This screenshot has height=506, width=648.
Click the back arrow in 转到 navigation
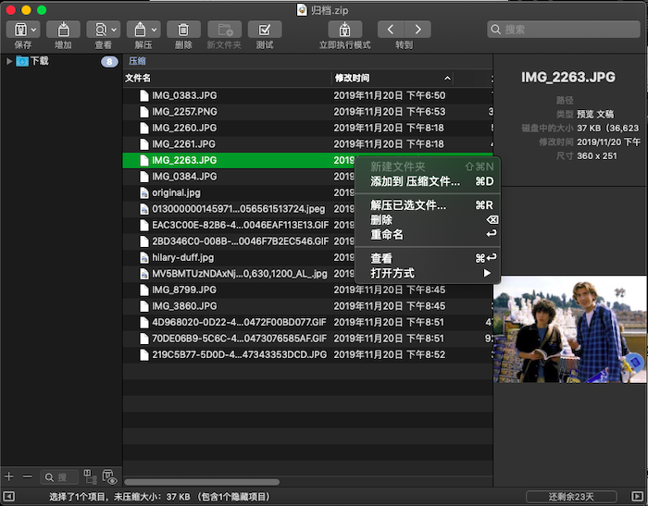click(391, 30)
